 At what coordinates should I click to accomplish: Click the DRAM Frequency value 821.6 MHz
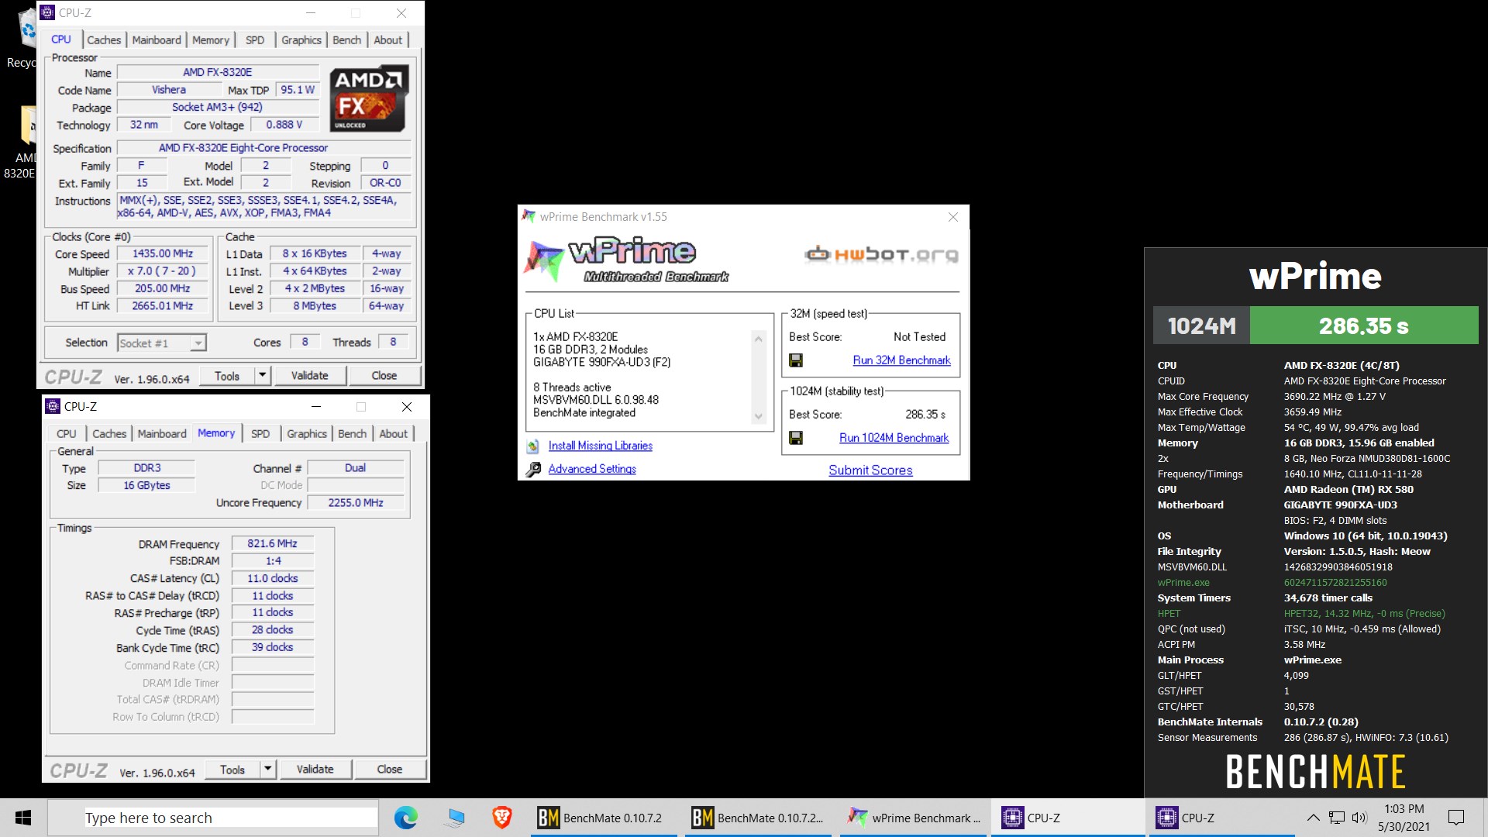273,544
